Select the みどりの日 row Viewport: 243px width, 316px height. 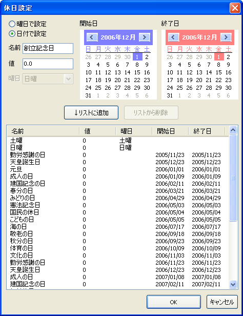point(118,198)
